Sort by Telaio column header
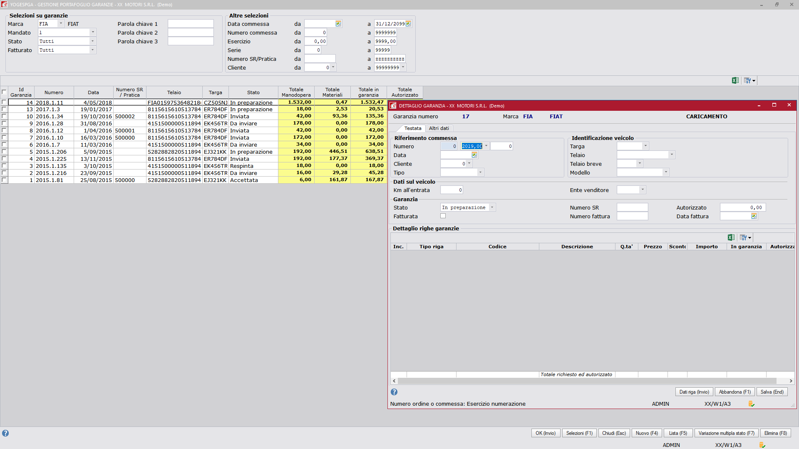Image resolution: width=799 pixels, height=449 pixels. click(x=174, y=92)
